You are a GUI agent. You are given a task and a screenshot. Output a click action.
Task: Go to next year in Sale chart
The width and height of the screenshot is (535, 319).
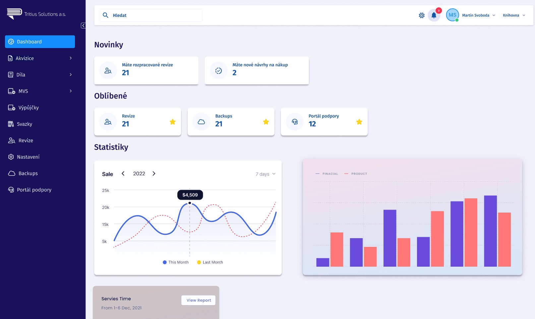tap(154, 174)
